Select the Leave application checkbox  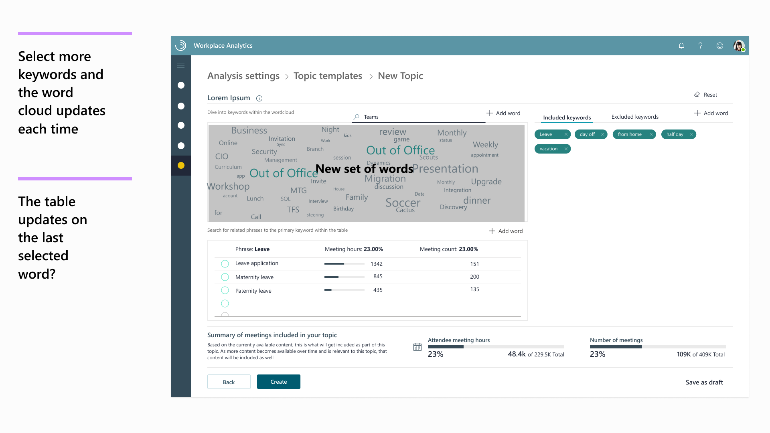pos(225,263)
